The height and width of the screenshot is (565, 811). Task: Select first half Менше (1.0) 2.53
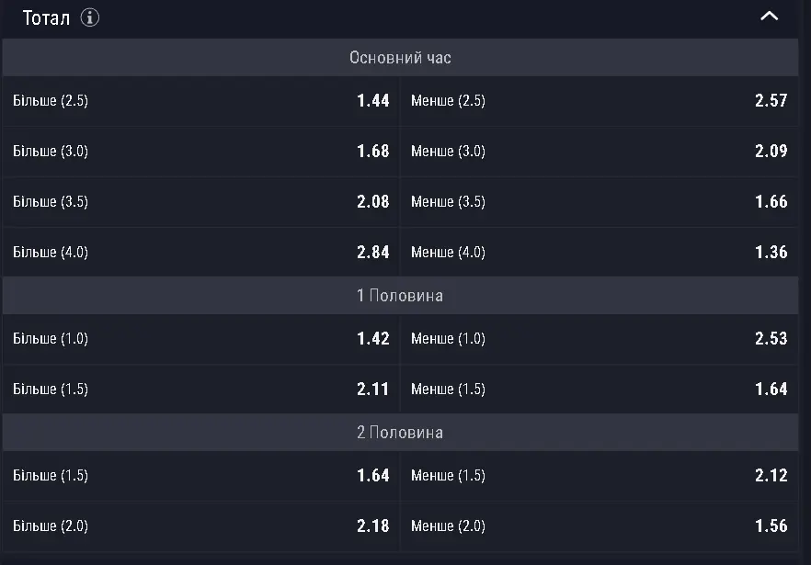tap(600, 339)
